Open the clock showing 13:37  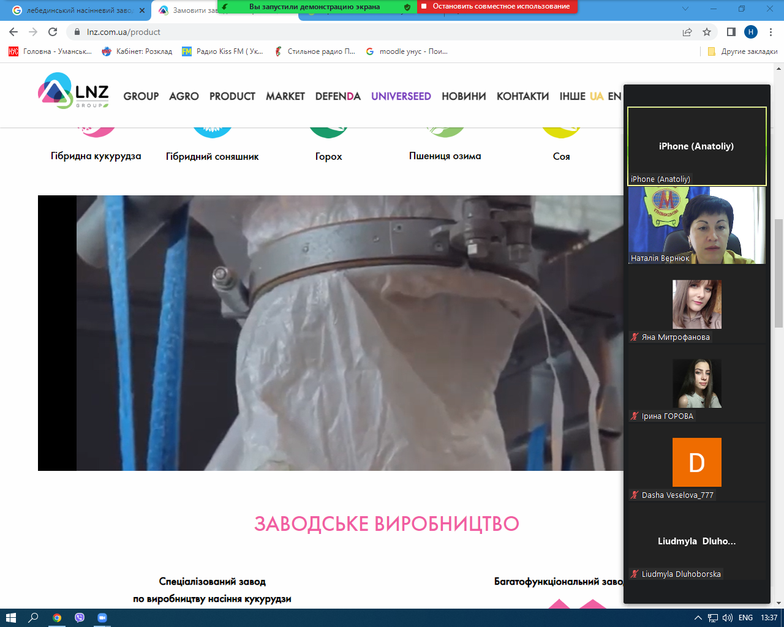(769, 618)
